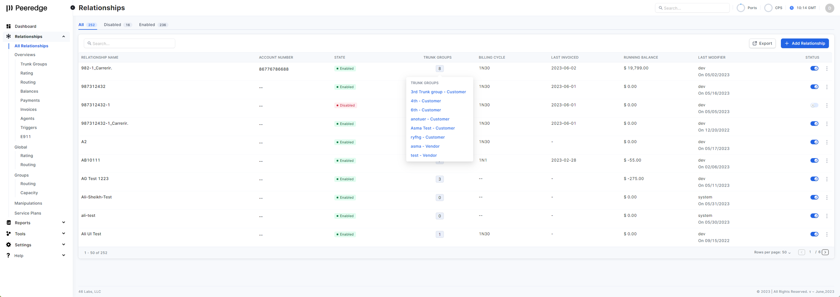
Task: Toggle status switch for 982-1_Carrerir.
Action: tap(814, 68)
